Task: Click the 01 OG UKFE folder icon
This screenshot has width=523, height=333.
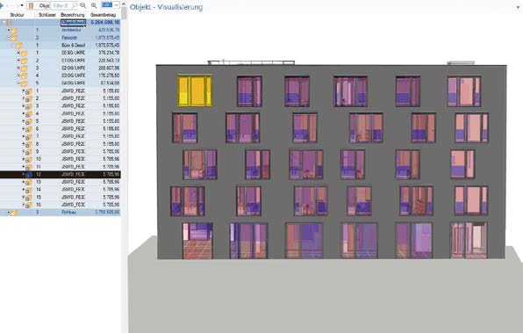Action: tap(24, 61)
